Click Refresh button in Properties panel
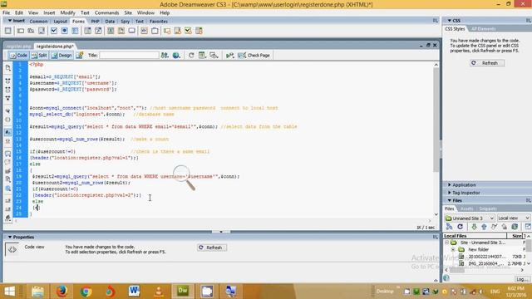The width and height of the screenshot is (532, 299). tap(212, 248)
